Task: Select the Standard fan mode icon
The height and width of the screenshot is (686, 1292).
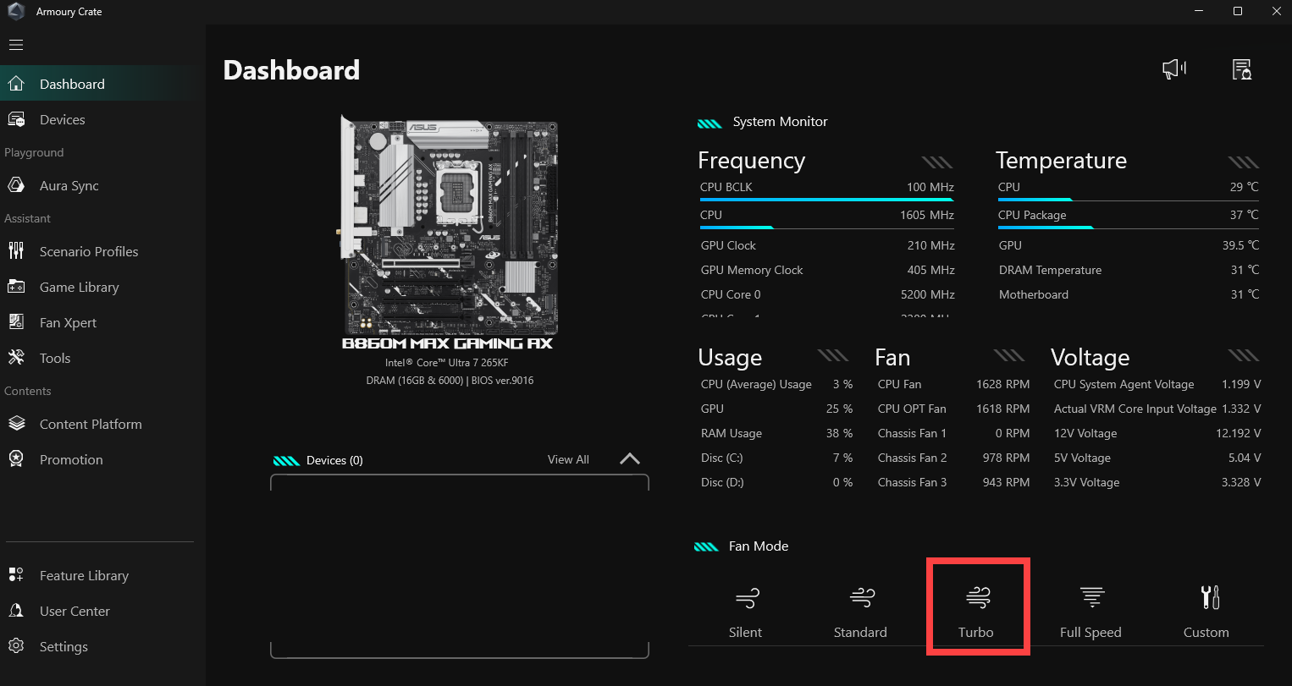Action: coord(862,598)
